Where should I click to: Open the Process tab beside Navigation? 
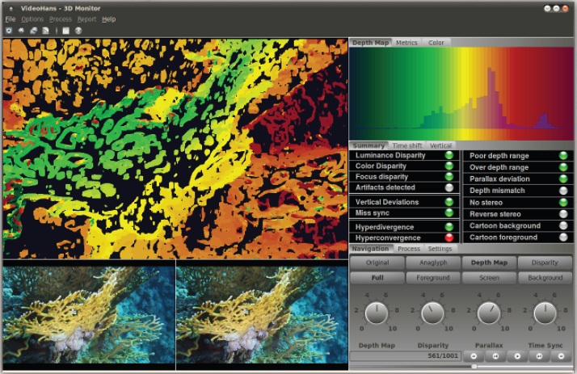pos(409,249)
